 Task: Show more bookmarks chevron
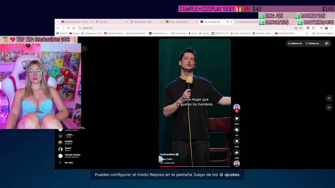pyautogui.click(x=307, y=33)
